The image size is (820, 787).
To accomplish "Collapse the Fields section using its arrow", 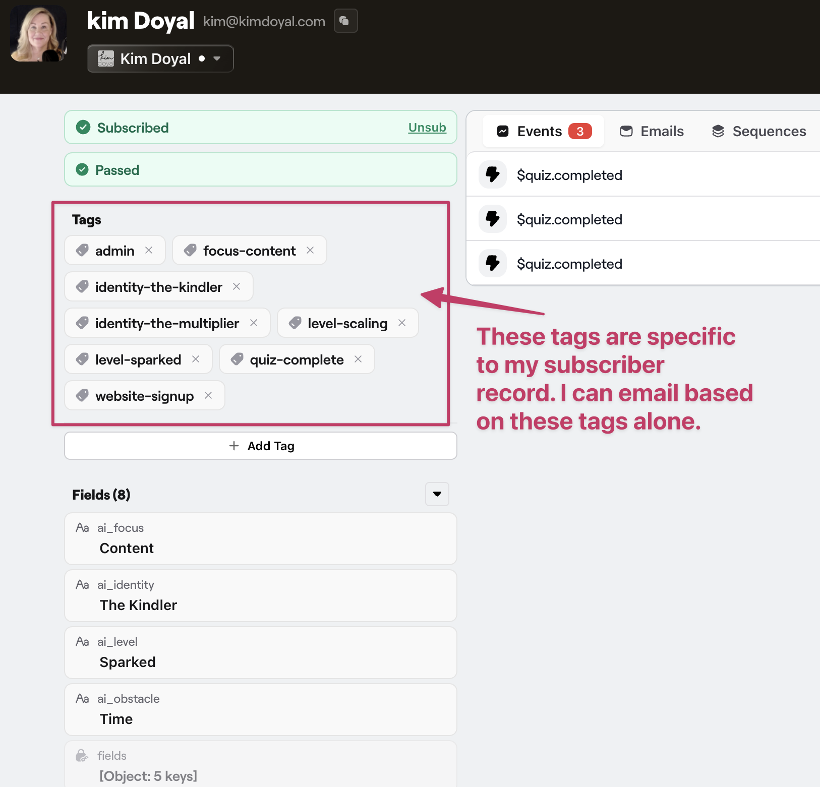I will click(437, 495).
